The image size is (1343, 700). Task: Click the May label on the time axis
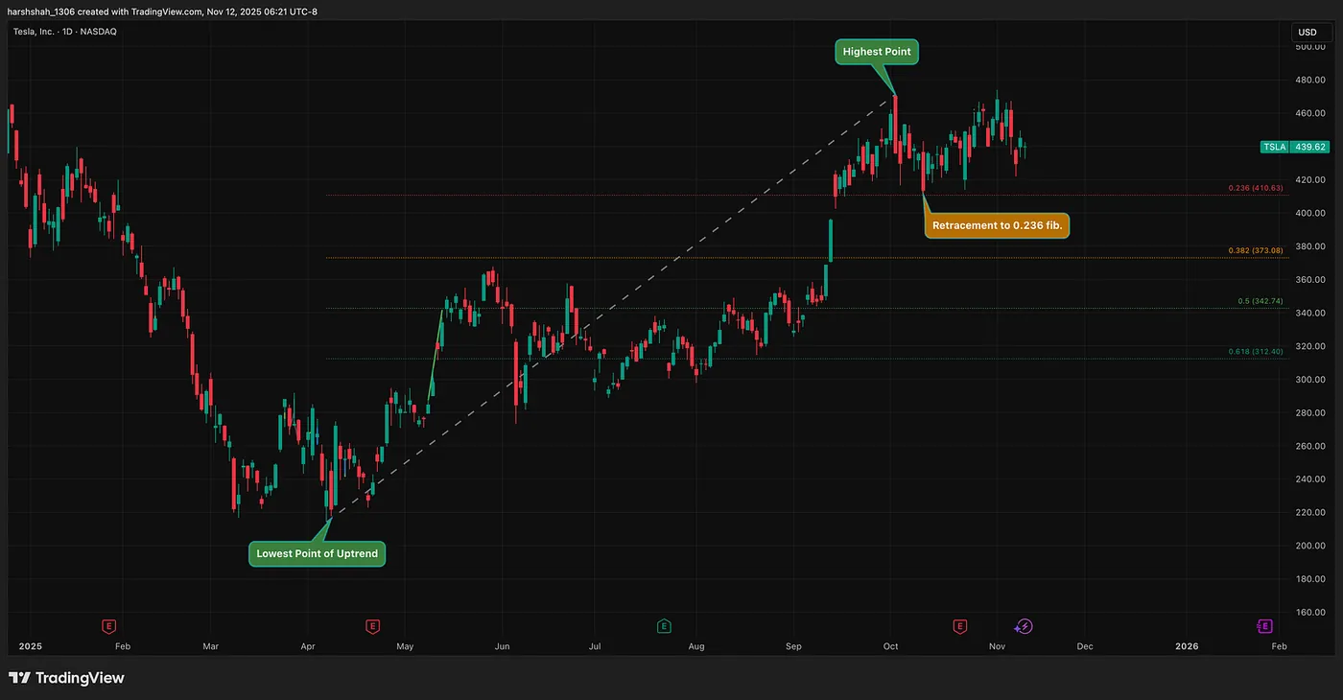click(405, 646)
